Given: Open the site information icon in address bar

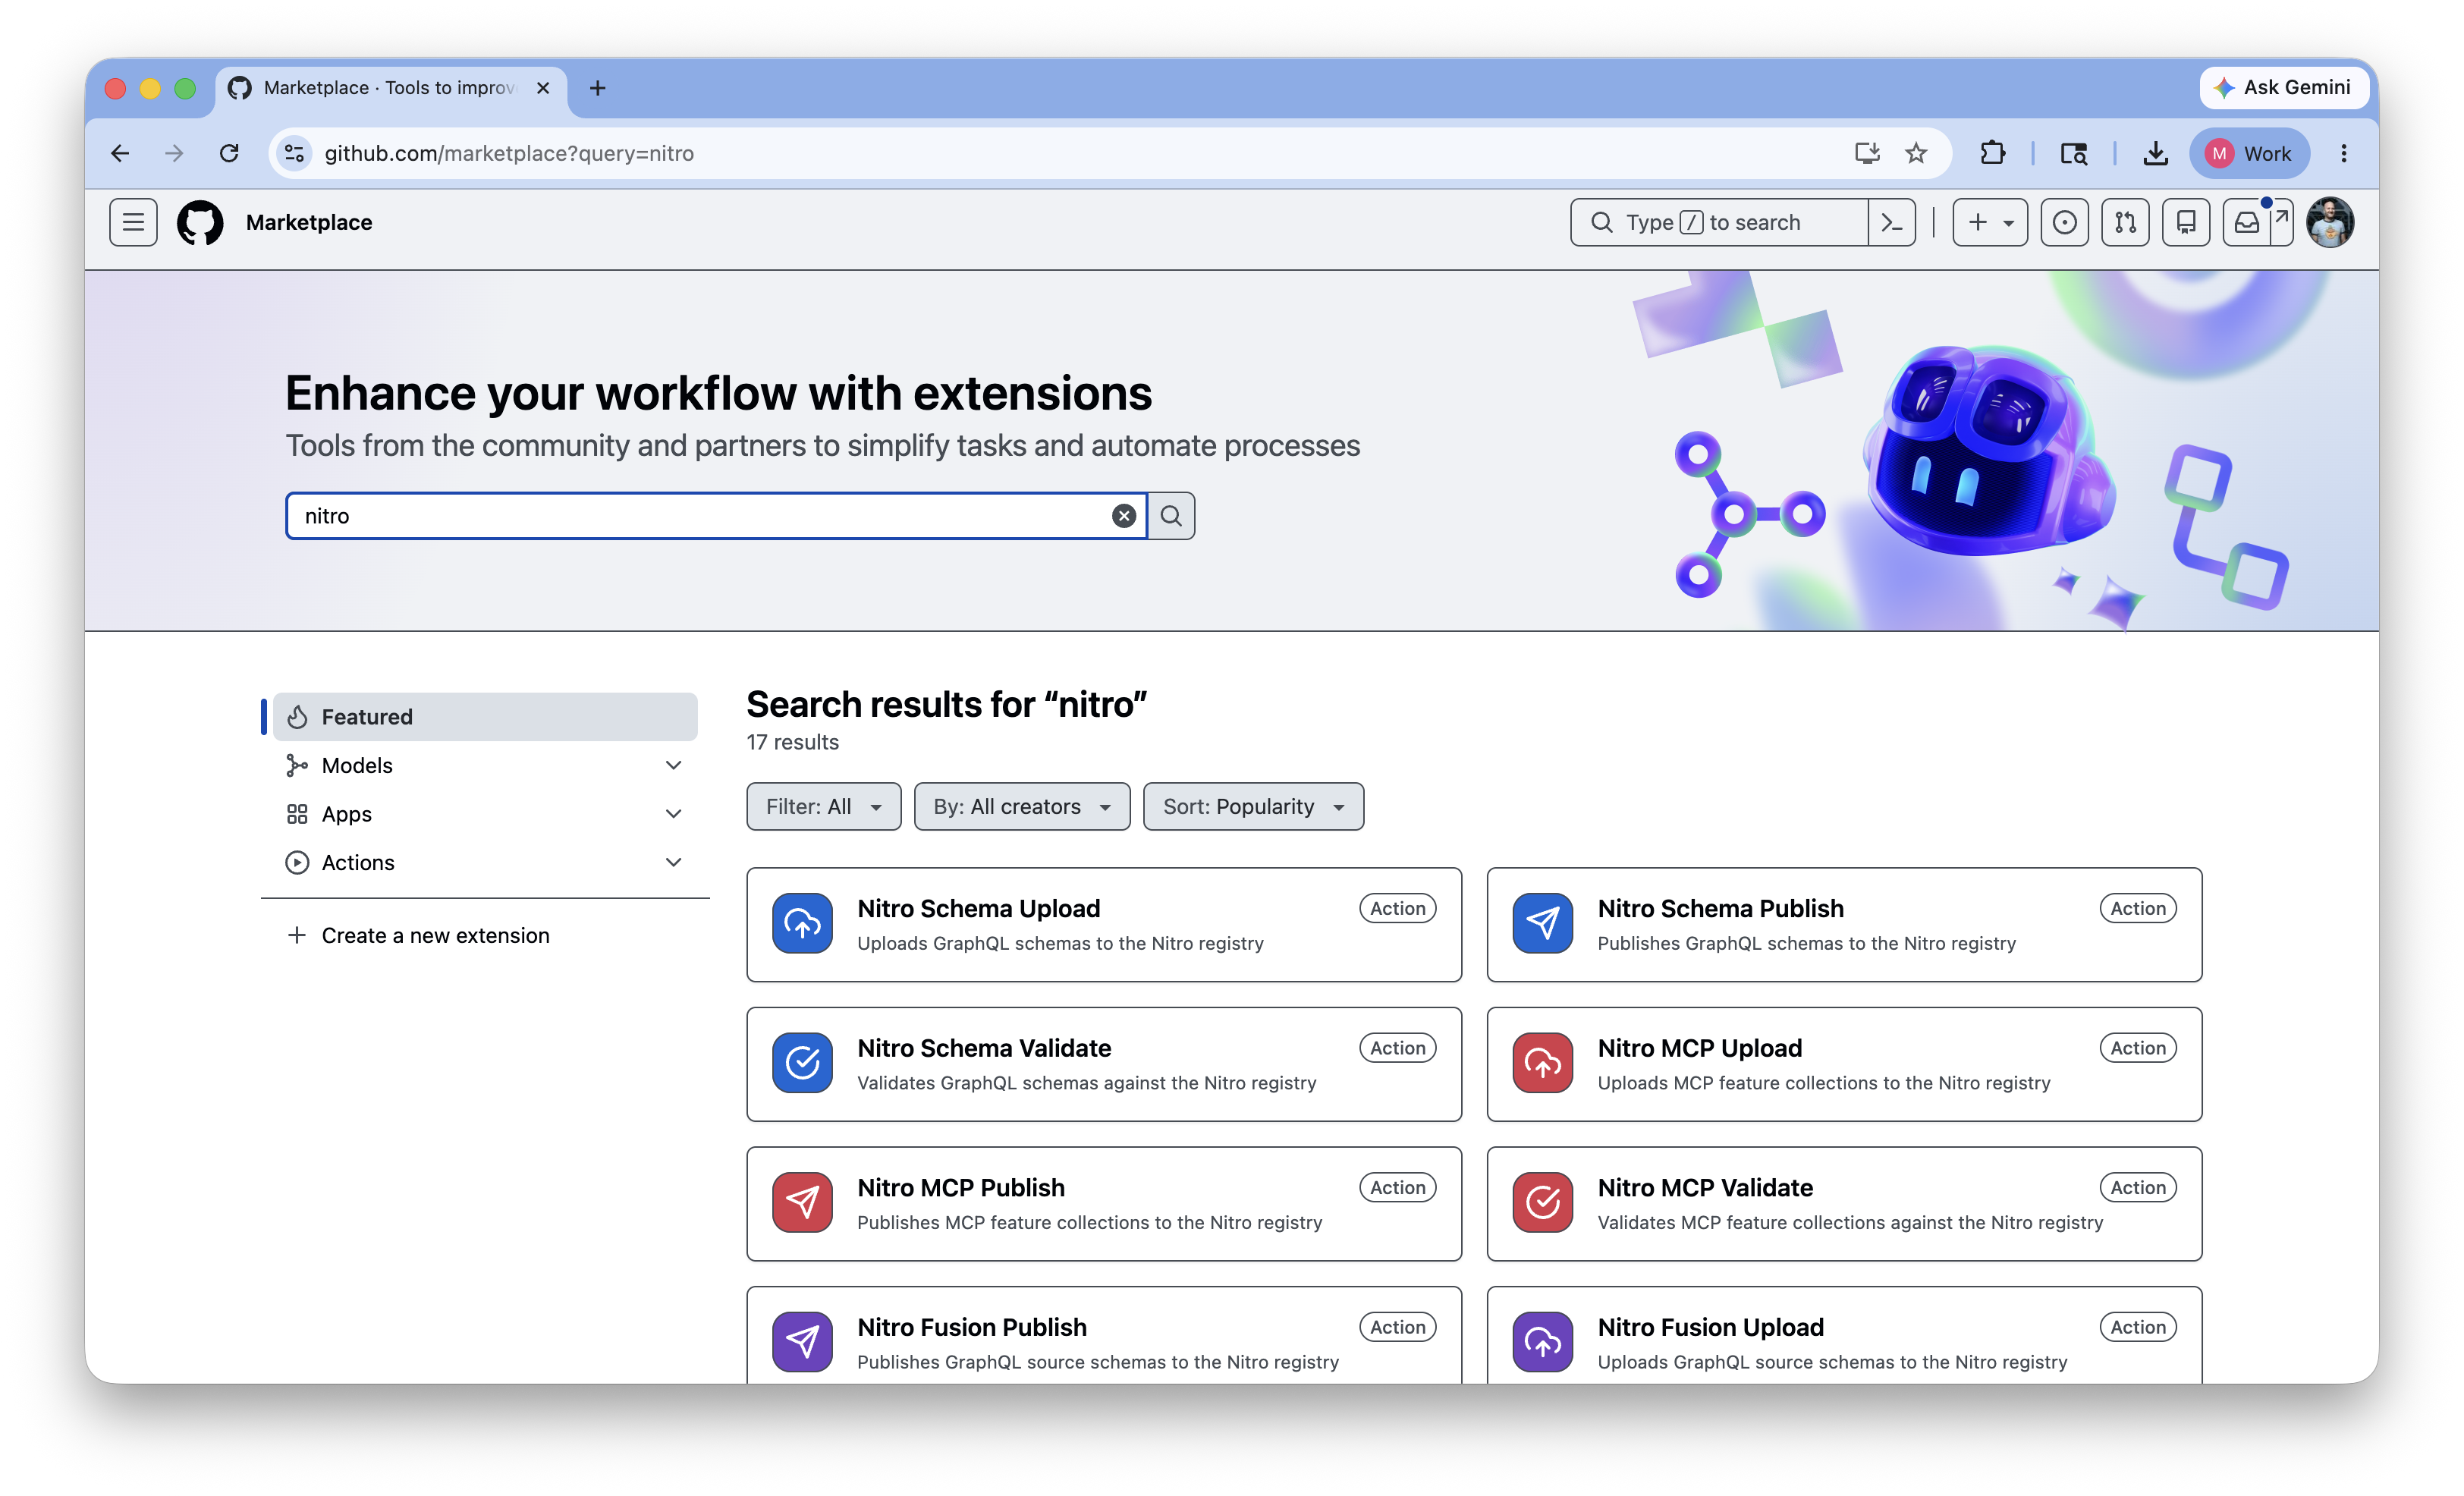Looking at the screenshot, I should [x=294, y=153].
